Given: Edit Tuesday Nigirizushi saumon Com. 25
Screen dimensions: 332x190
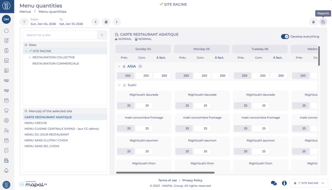Looking at the screenshot, I should pyautogui.click(x=261, y=151).
